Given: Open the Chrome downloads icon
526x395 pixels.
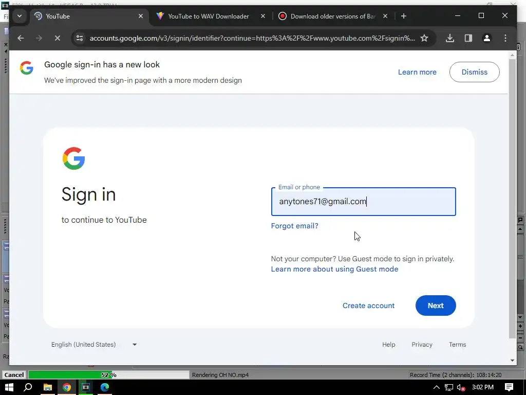Looking at the screenshot, I should click(450, 38).
